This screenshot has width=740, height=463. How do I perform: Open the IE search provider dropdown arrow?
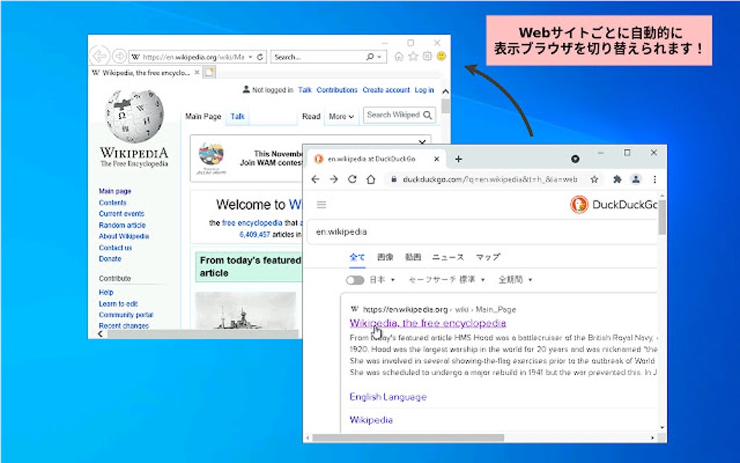pyautogui.click(x=379, y=57)
